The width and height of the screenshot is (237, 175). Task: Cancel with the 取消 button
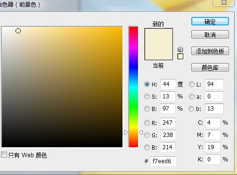click(210, 35)
